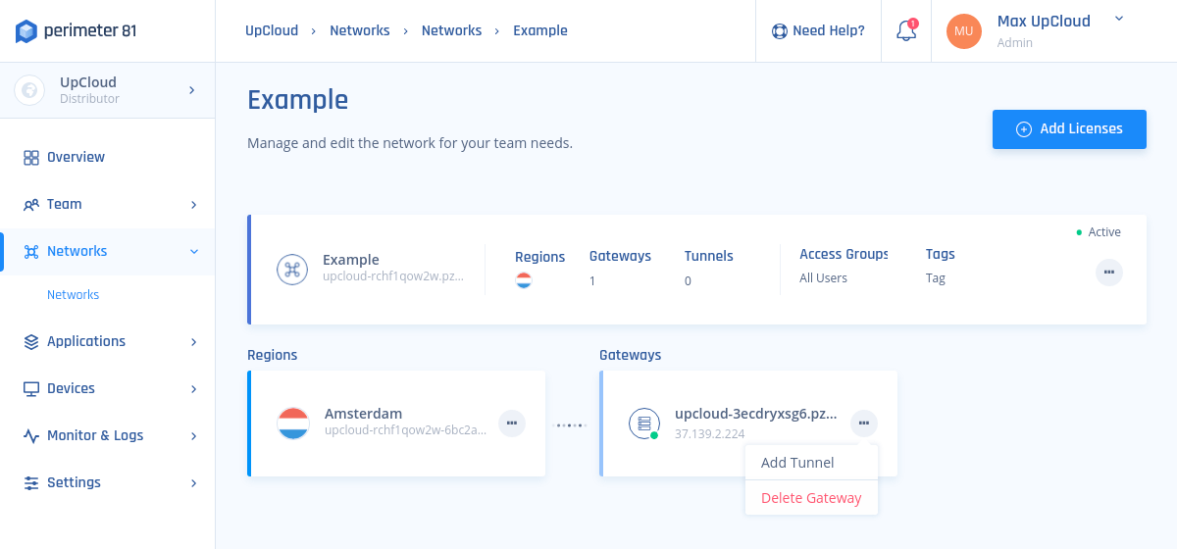Click the UpCloud breadcrumb link

coord(272,30)
